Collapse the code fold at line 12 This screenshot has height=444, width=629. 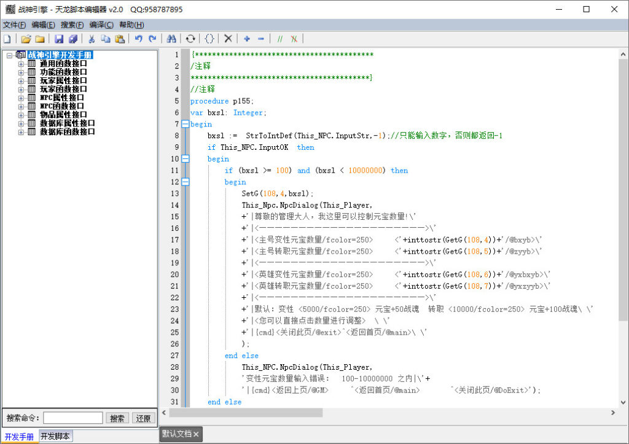186,182
